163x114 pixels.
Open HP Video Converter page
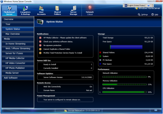coord(18,63)
